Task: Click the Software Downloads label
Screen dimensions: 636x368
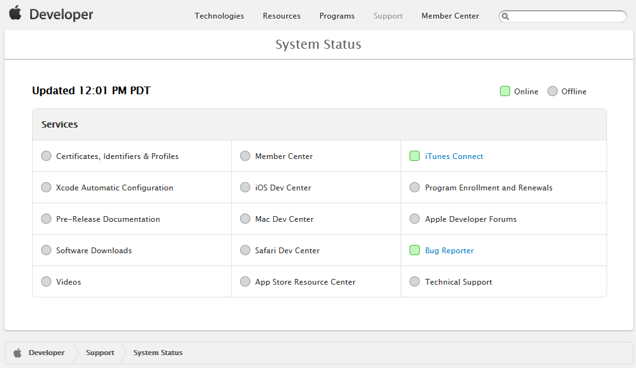Action: [x=94, y=251]
